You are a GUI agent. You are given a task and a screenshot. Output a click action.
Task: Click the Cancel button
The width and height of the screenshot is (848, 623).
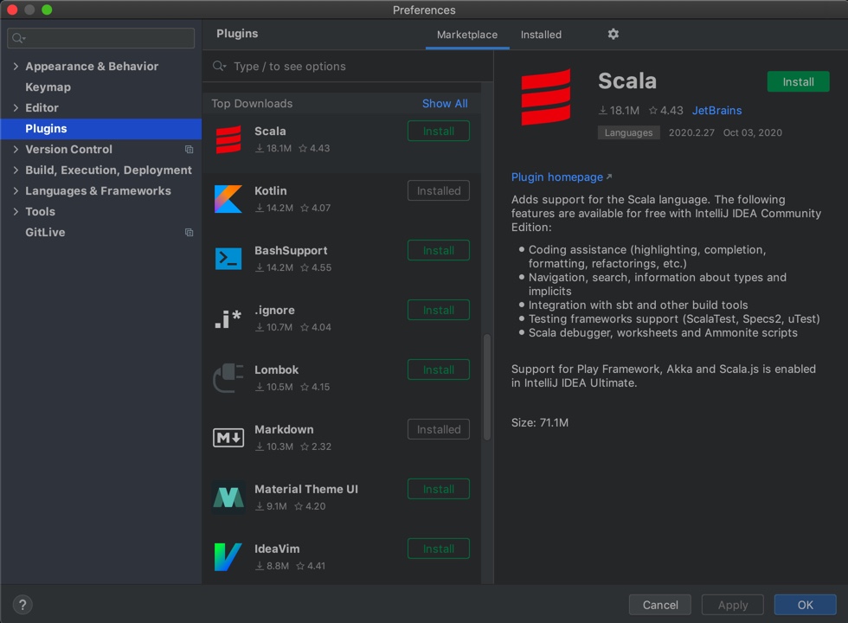pyautogui.click(x=659, y=605)
